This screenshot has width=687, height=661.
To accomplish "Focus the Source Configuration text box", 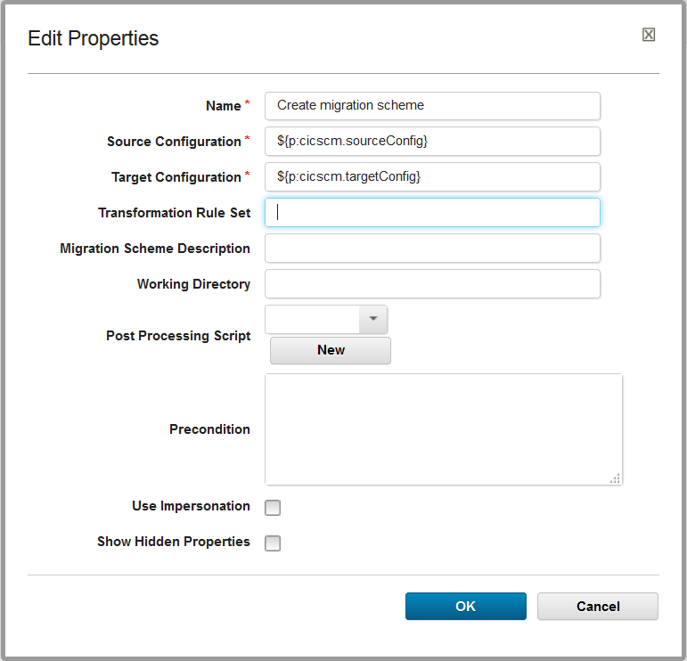I will [x=432, y=141].
